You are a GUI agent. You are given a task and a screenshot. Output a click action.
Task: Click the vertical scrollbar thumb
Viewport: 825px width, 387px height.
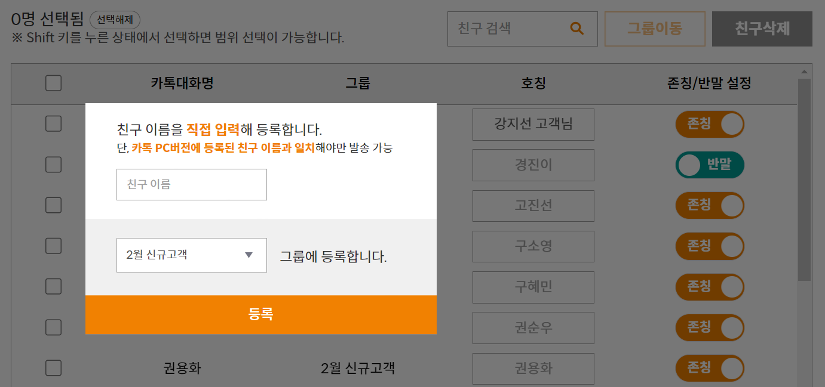coord(804,179)
